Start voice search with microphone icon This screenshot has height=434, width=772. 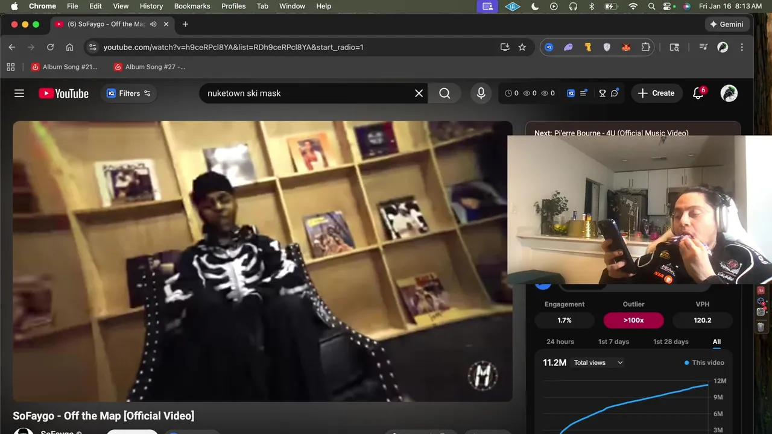481,93
